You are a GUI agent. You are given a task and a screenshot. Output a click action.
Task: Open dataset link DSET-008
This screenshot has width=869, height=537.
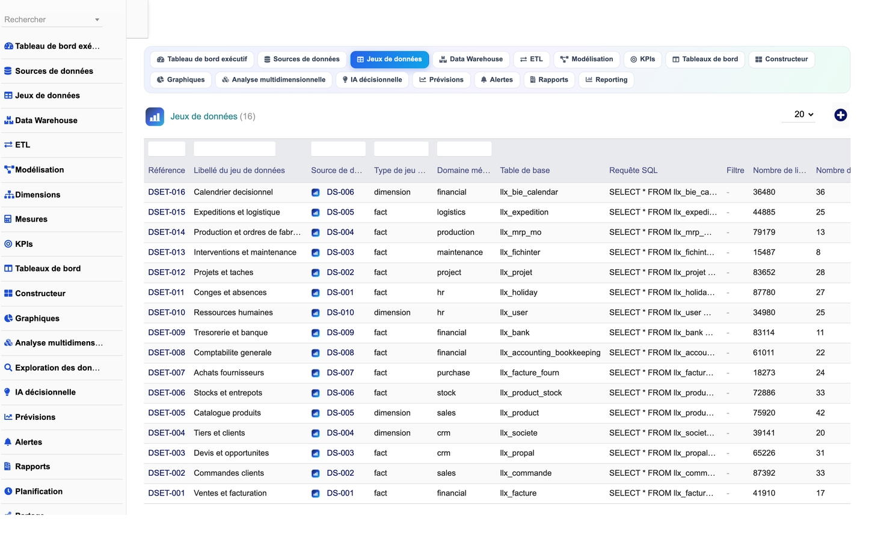[167, 353]
